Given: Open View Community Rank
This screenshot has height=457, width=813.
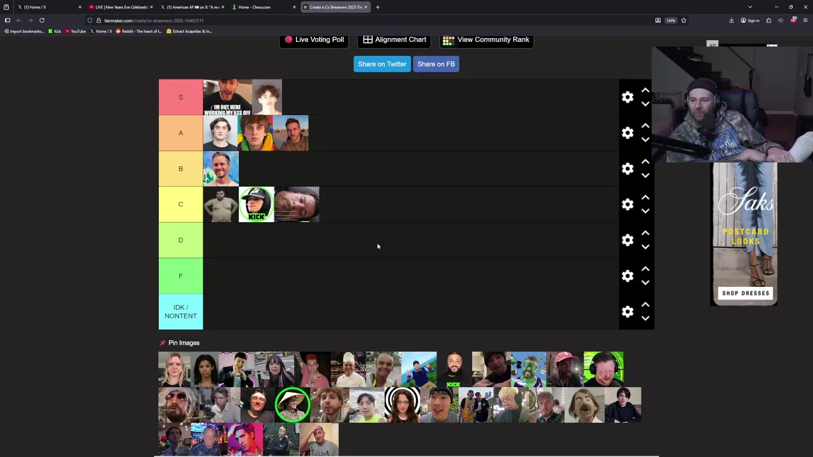Looking at the screenshot, I should click(x=486, y=39).
